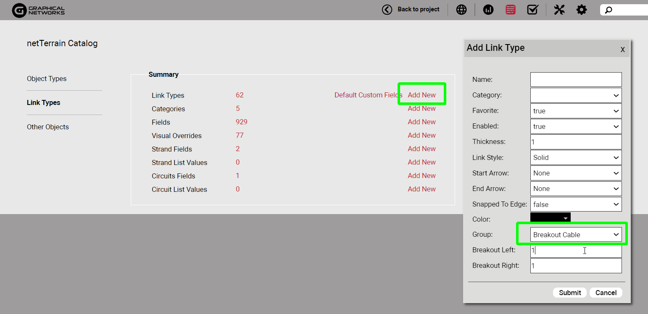Click the Back to project arrow icon
Screen dimensions: 648x314
(387, 10)
